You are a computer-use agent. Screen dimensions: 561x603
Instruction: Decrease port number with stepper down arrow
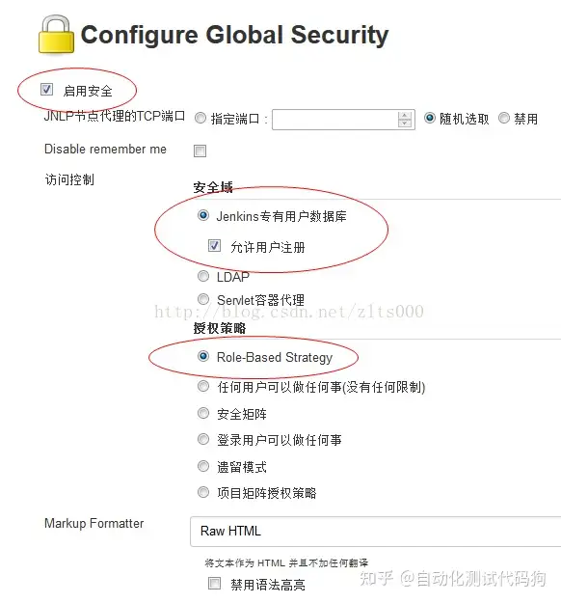(x=405, y=123)
